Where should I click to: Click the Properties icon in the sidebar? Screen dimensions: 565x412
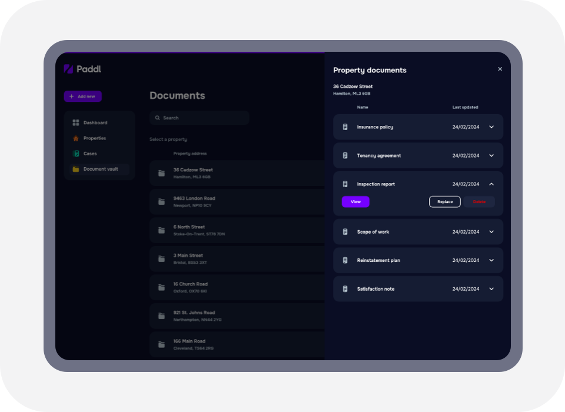[75, 138]
